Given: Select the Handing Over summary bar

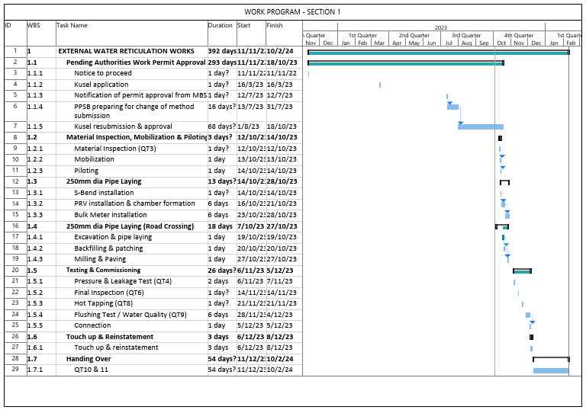Looking at the screenshot, I should (x=551, y=359).
